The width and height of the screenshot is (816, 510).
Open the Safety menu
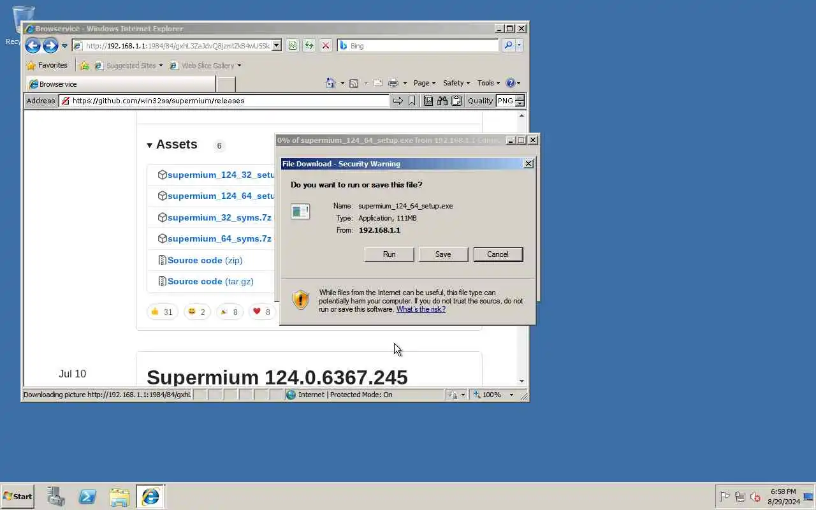click(456, 83)
